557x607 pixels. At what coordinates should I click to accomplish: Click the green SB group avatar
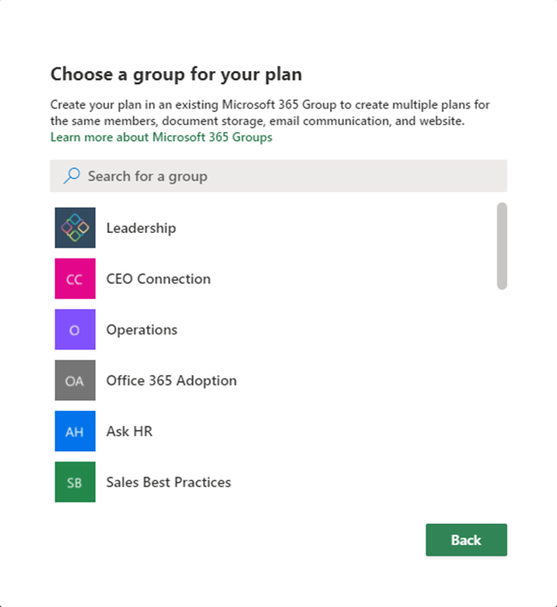point(75,482)
